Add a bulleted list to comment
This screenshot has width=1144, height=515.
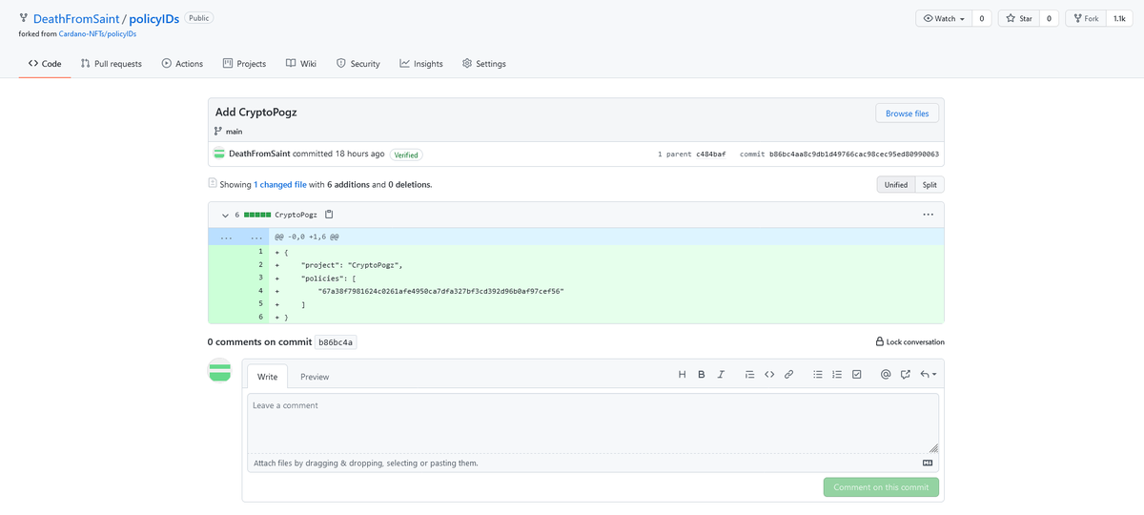click(x=818, y=375)
